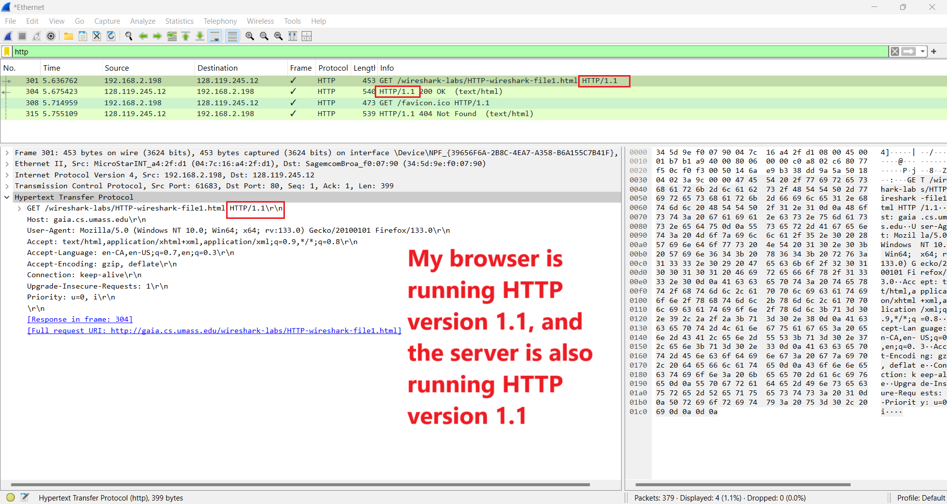Jump to the last packet

200,36
